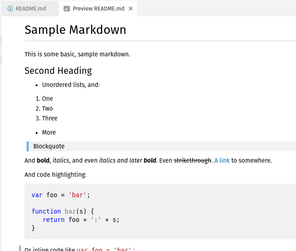Click the "var foo = 'bar';" code line
This screenshot has width=296, height=251.
(60, 195)
